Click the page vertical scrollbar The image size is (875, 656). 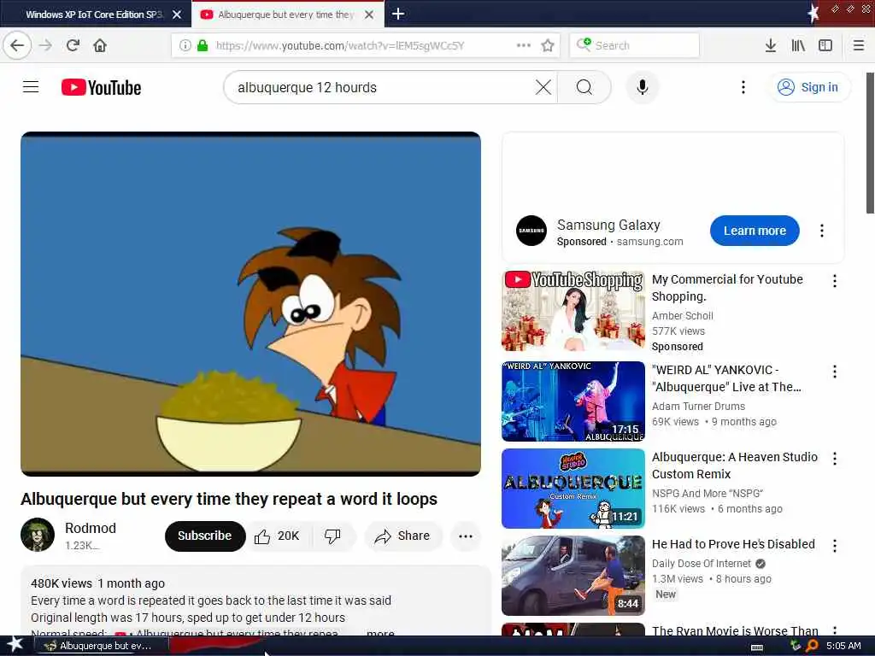click(870, 143)
